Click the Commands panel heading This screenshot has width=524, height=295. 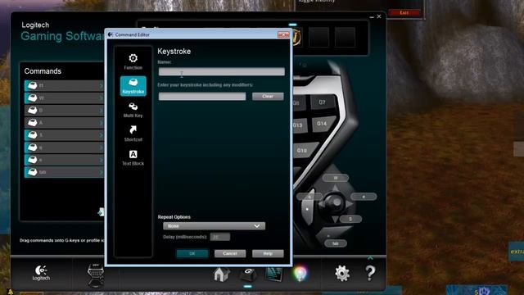click(43, 71)
